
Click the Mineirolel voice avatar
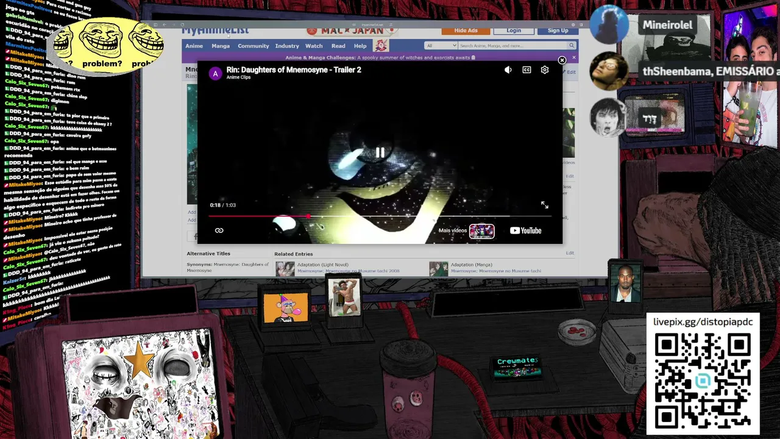coord(609,26)
